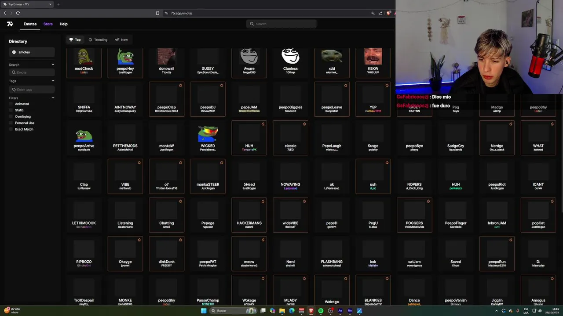Toggle the Exact Match checkbox
Screen dimensions: 563x316
tap(11, 129)
